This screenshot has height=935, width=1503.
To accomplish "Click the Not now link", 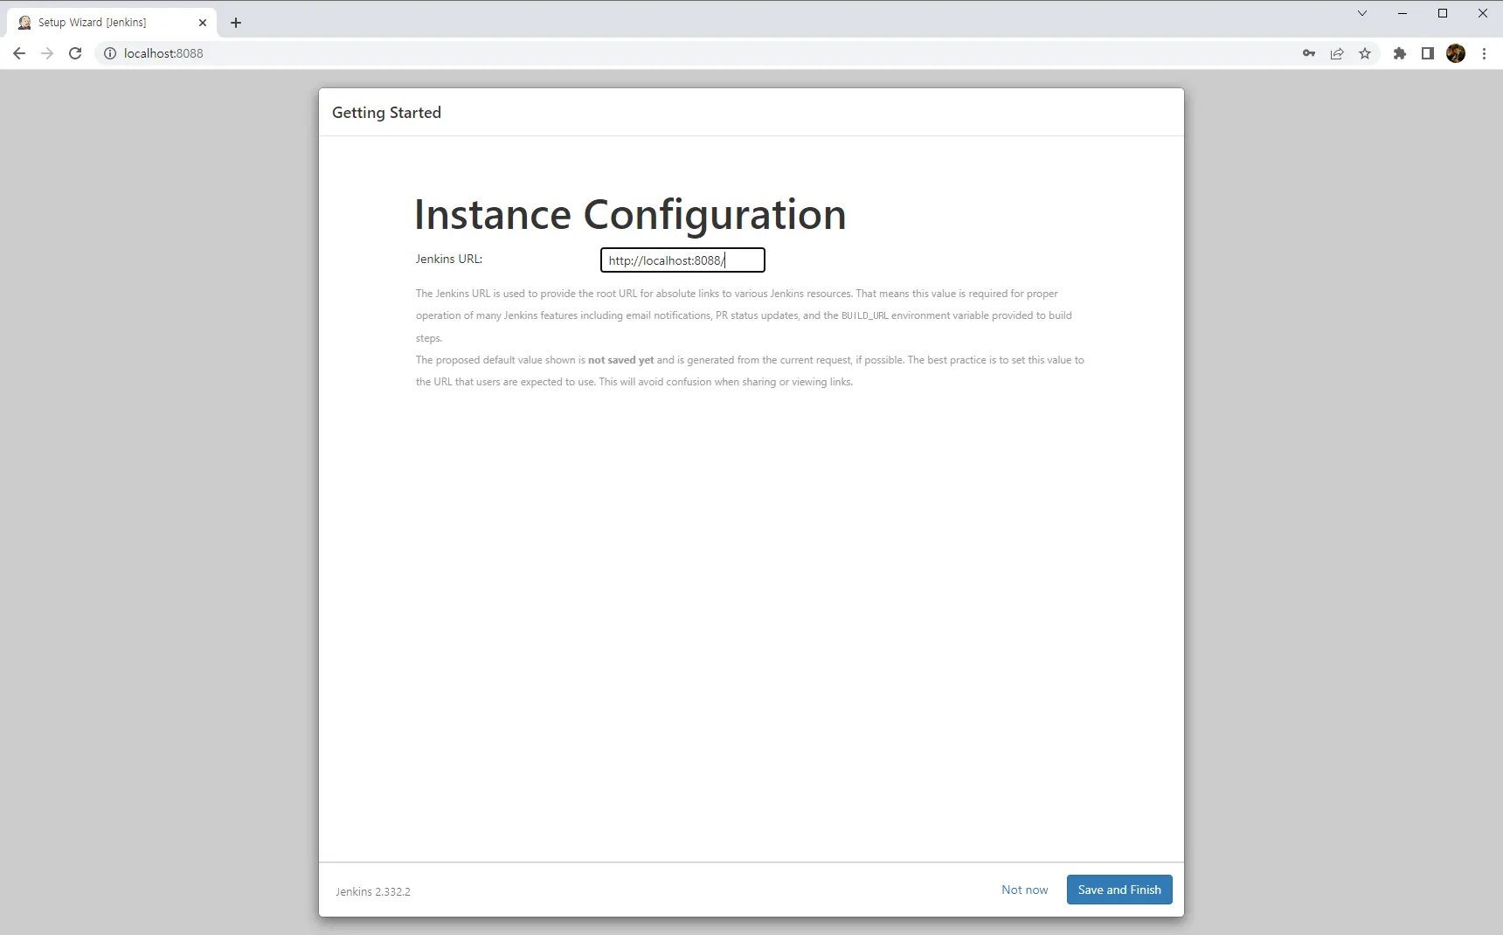I will (1024, 890).
